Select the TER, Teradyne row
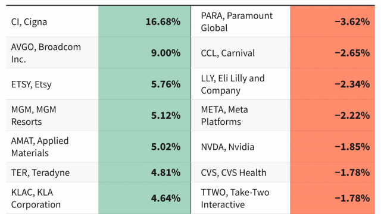Image resolution: width=381 pixels, height=214 pixels. tap(98, 172)
